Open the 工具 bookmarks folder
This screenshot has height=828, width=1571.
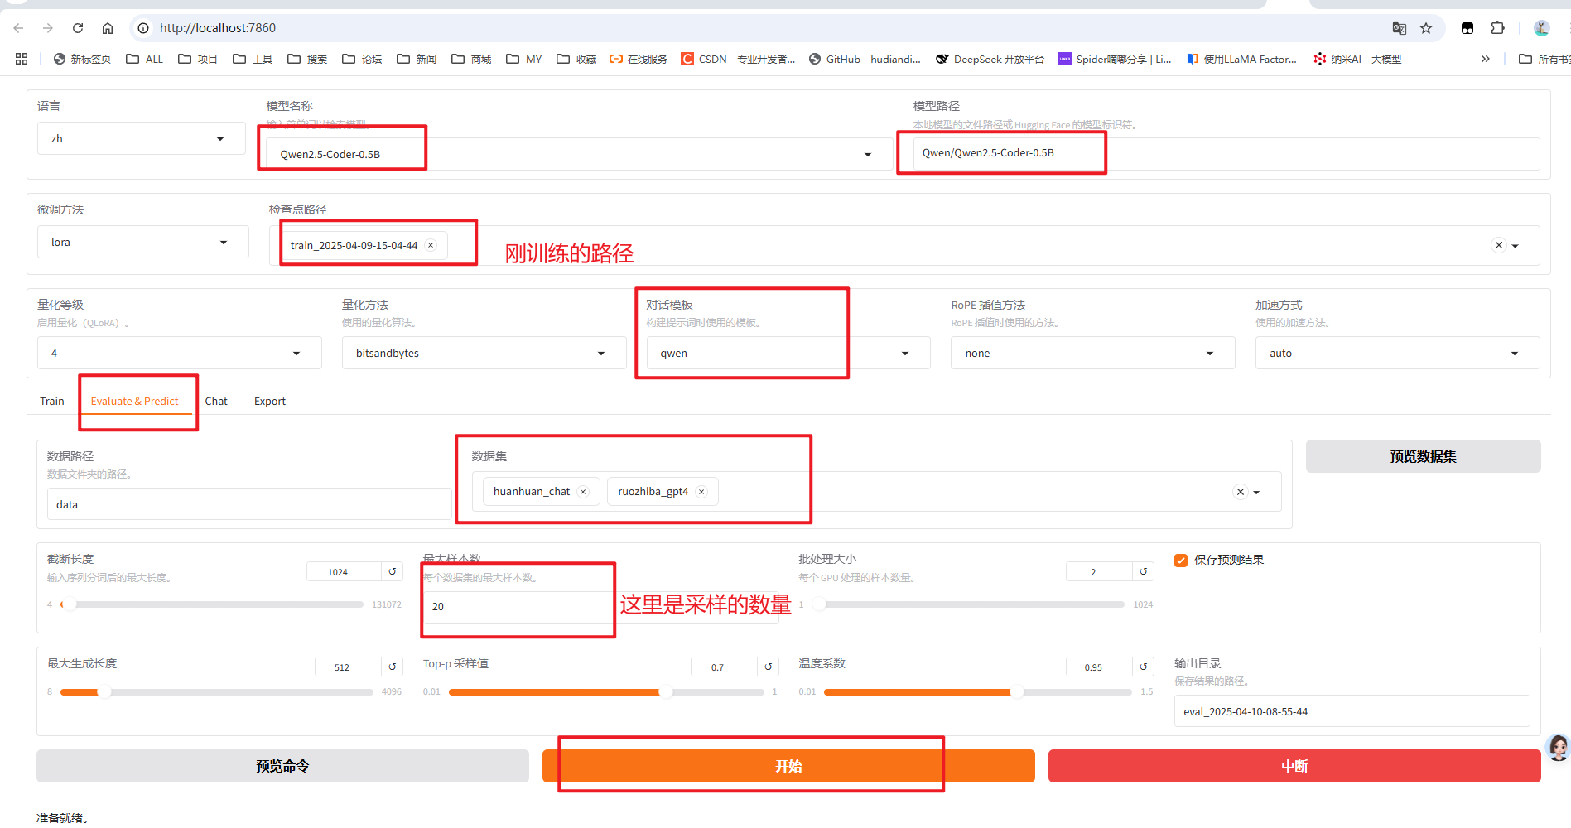point(253,59)
